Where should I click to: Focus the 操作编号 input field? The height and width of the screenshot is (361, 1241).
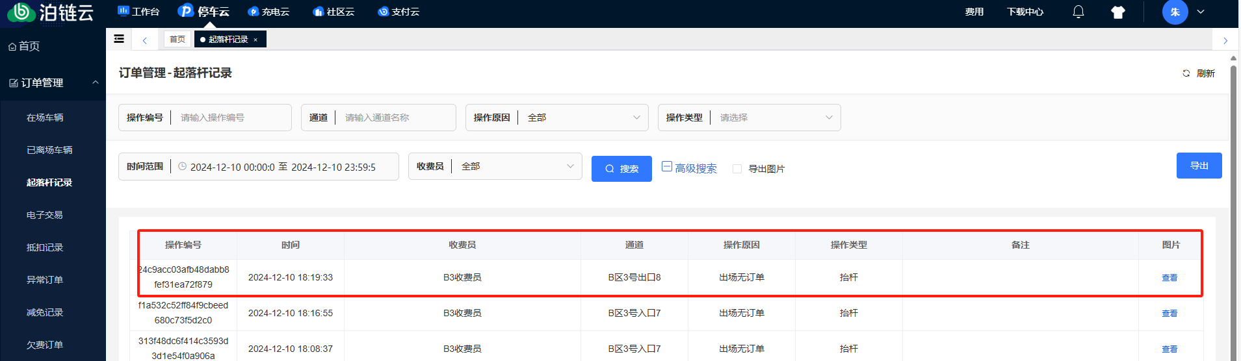coord(232,118)
